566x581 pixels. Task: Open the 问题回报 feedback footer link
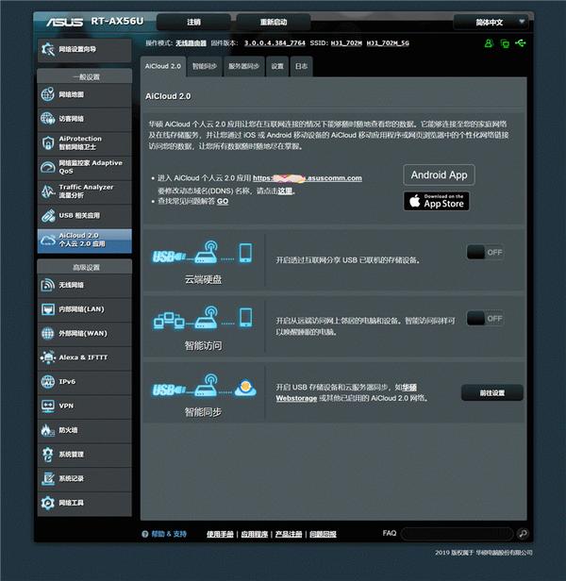pos(323,534)
